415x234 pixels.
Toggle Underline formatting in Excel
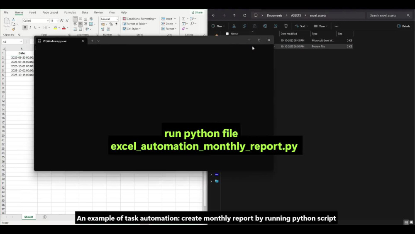coord(35,27)
